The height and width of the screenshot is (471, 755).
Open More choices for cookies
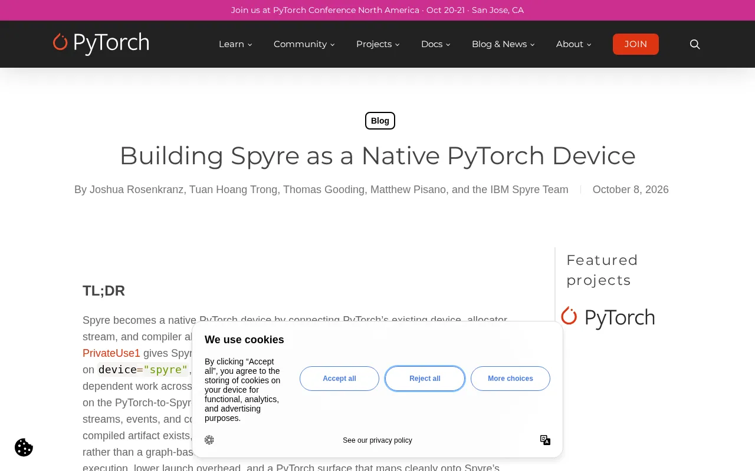[510, 379]
